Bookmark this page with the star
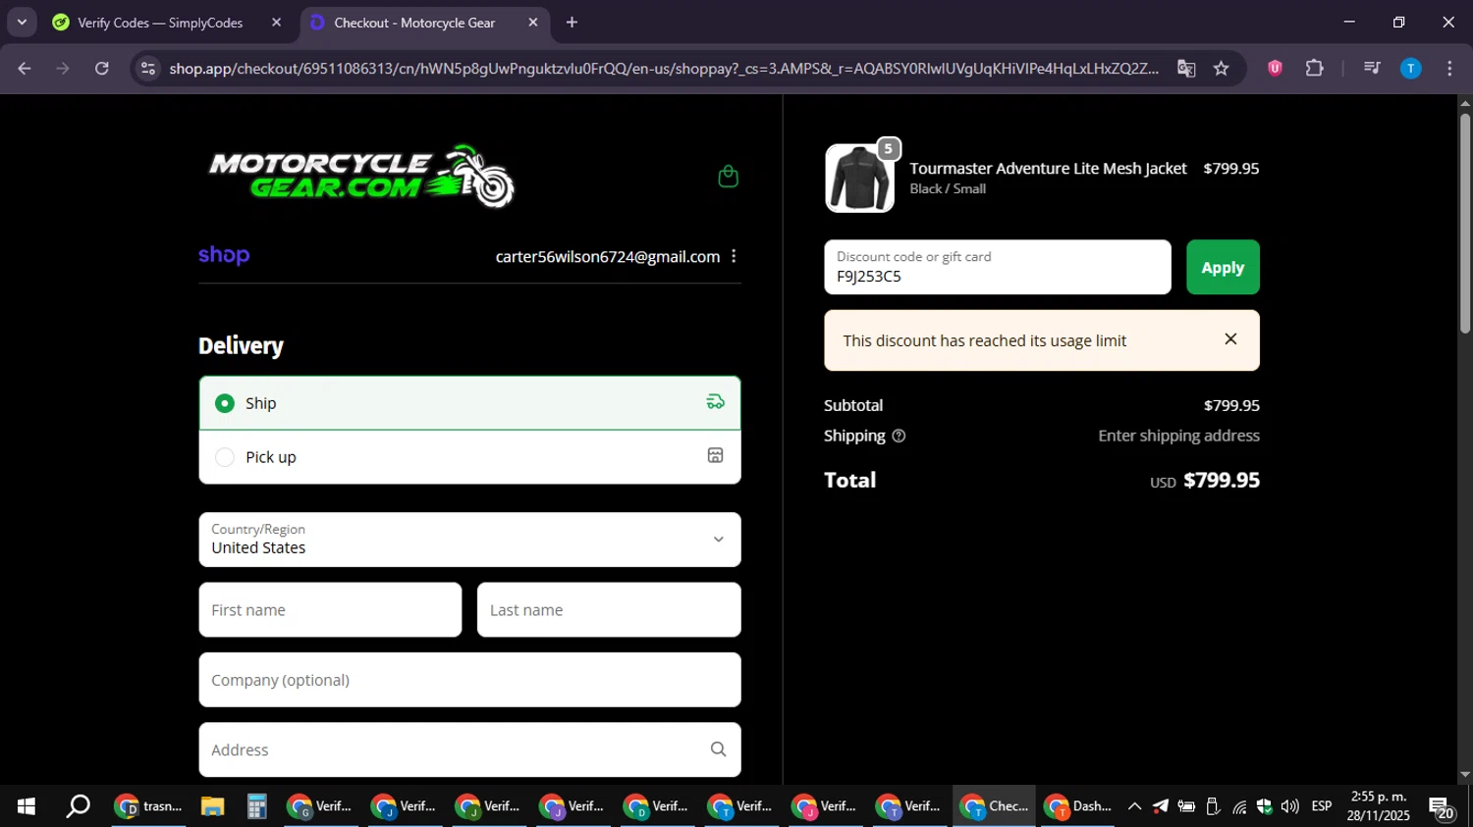Viewport: 1473px width, 827px height. click(1221, 69)
